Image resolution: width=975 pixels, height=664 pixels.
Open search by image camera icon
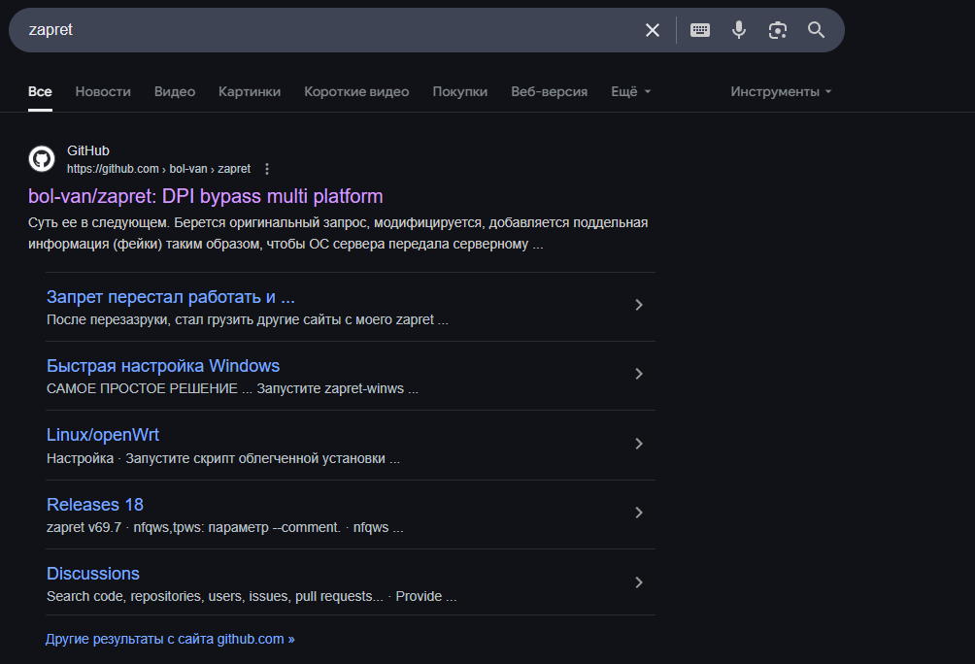pos(777,30)
